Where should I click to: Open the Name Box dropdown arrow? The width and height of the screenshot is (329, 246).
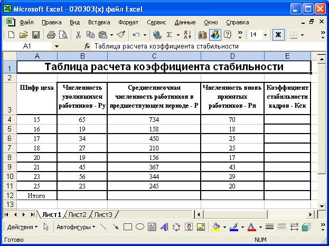click(x=57, y=46)
